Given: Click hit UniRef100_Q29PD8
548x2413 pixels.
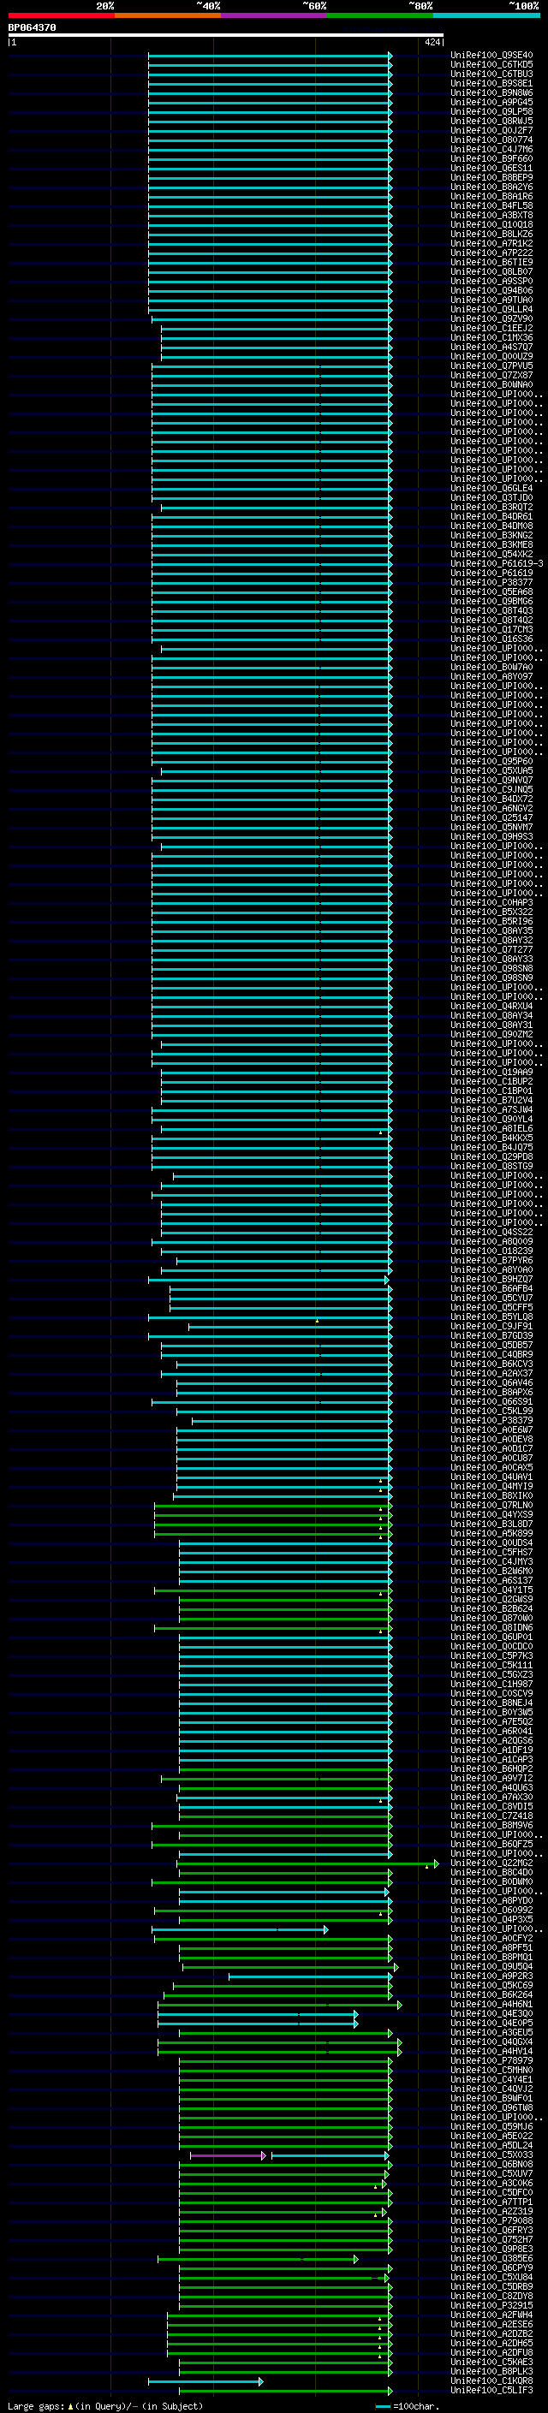Looking at the screenshot, I should coord(491,1157).
